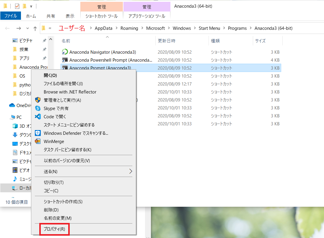Viewport: 324px width, 238px height.
Task: Expand the « hidden path chevron
Action: [50, 28]
